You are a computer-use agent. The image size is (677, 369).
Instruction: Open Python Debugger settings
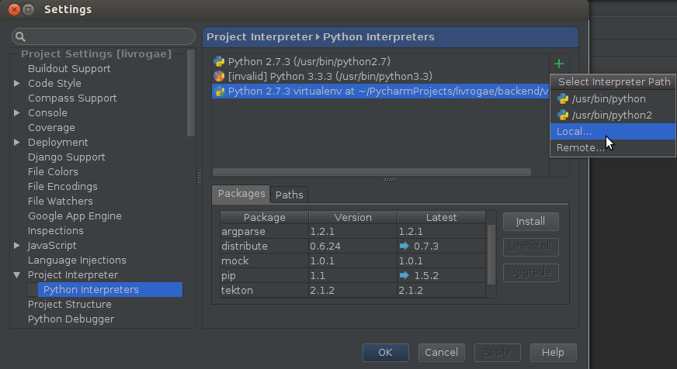(x=71, y=319)
